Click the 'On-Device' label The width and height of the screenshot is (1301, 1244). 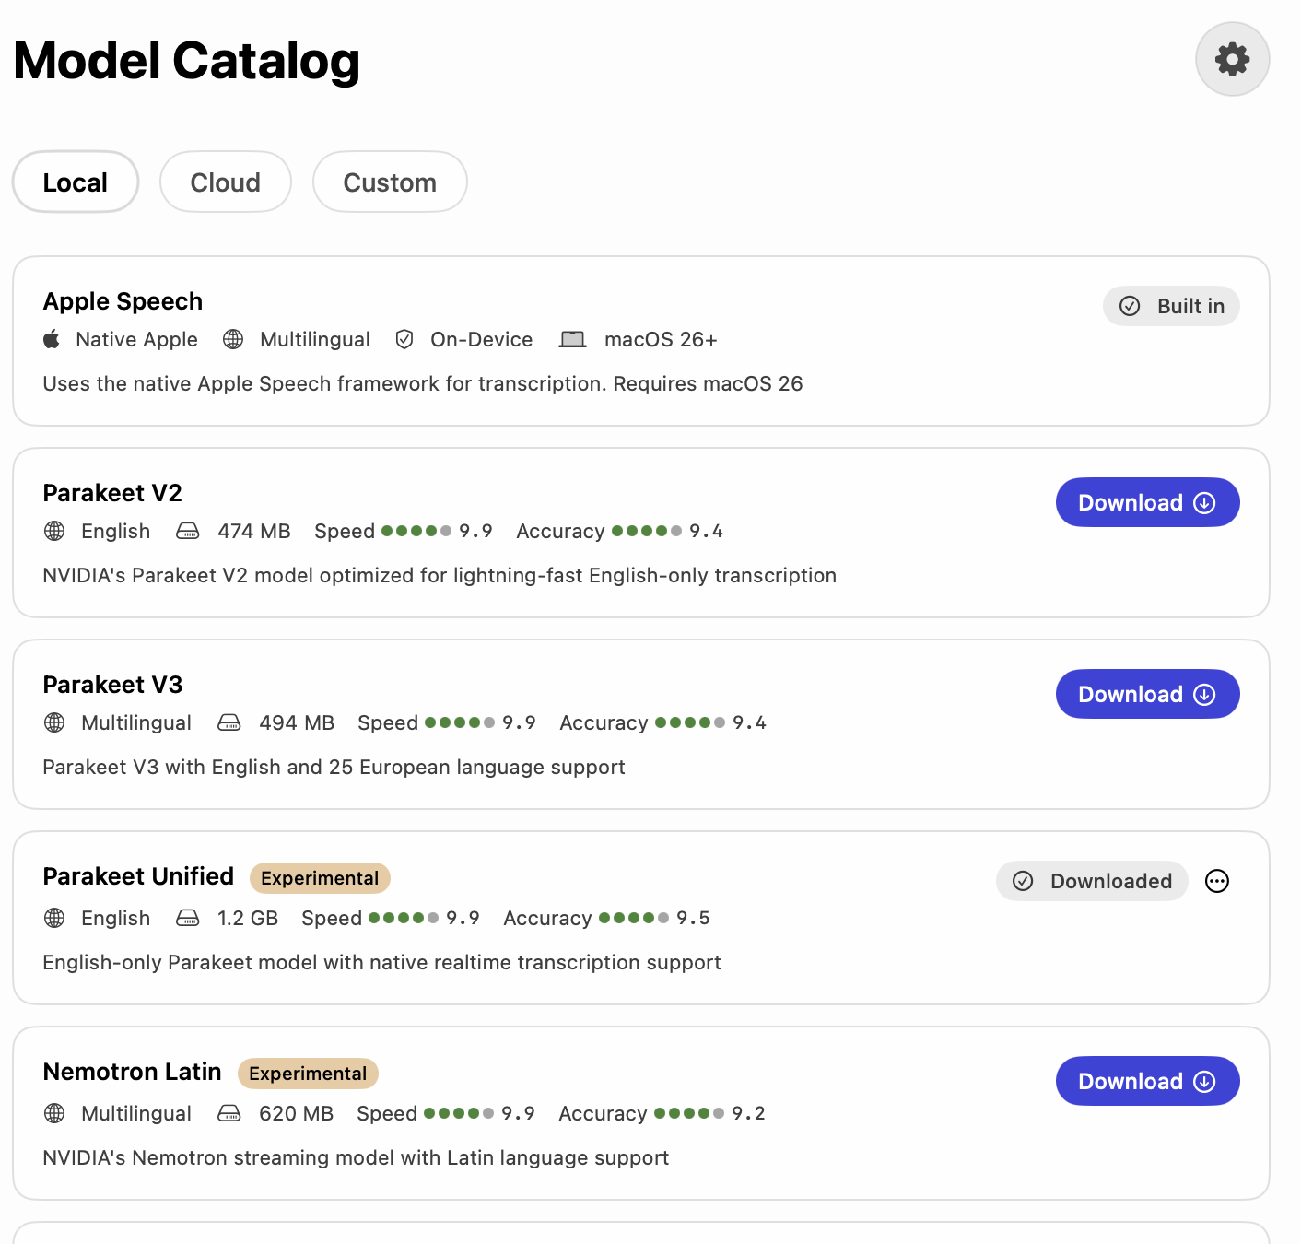coord(481,339)
